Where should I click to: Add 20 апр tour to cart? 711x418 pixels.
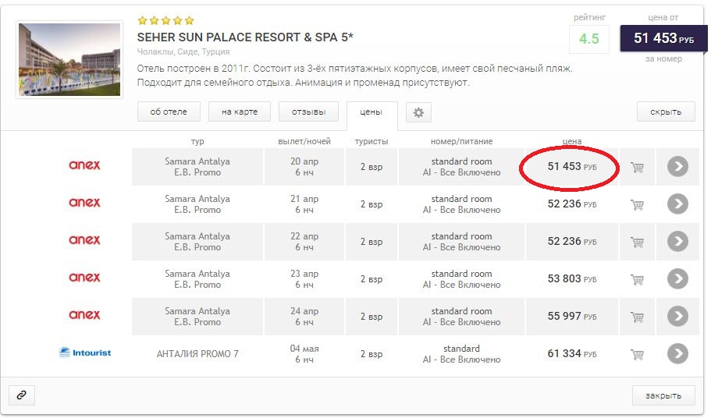coord(637,167)
